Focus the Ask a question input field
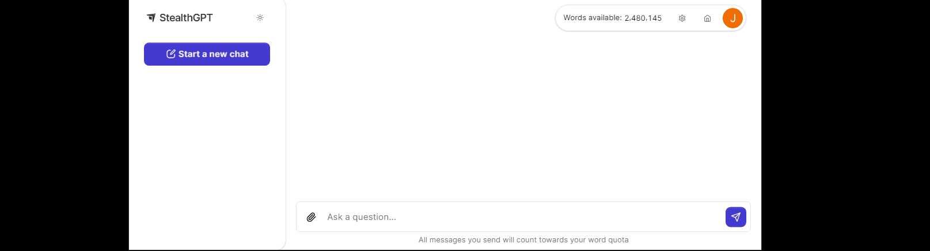Image resolution: width=930 pixels, height=251 pixels. tap(518, 217)
